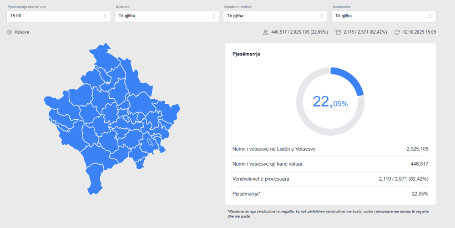The width and height of the screenshot is (455, 228).
Task: Click the Numri i votuesve që kanë votuar row
Action: click(330, 164)
